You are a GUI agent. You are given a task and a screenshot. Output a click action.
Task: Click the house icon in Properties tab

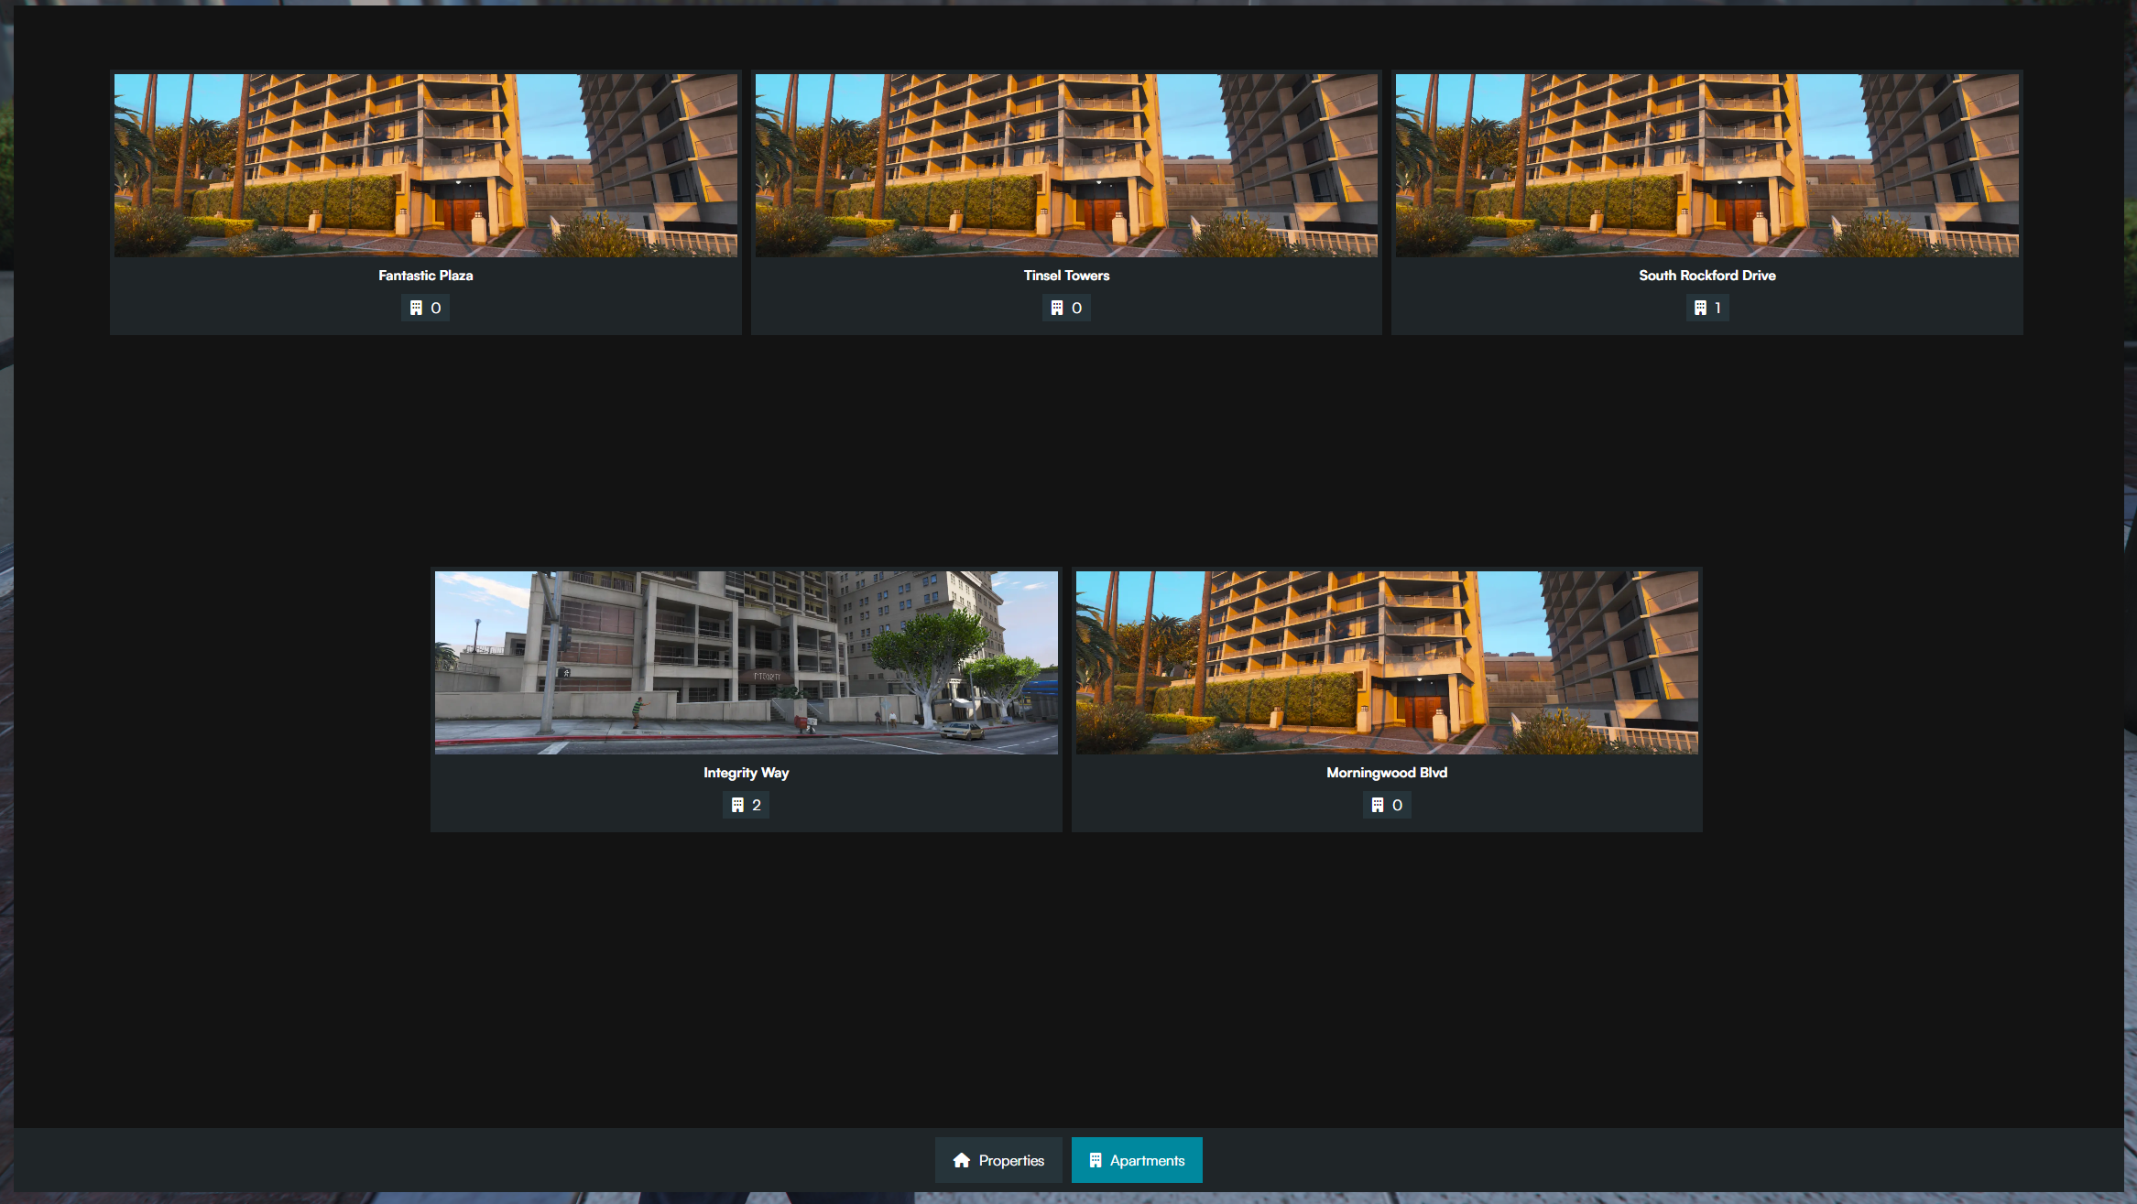(x=962, y=1160)
